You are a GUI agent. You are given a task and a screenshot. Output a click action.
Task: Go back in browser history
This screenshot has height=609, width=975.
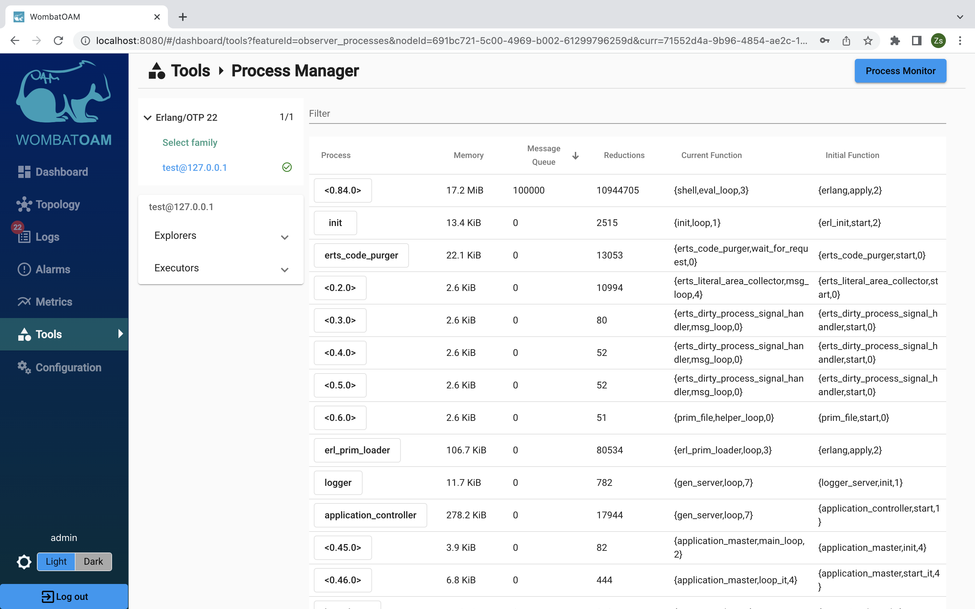(15, 41)
